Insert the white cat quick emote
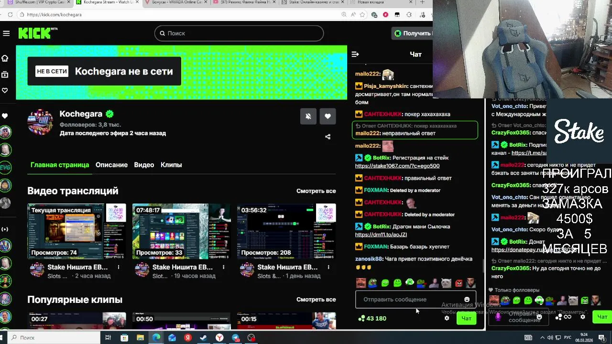The height and width of the screenshot is (344, 612). (446, 283)
